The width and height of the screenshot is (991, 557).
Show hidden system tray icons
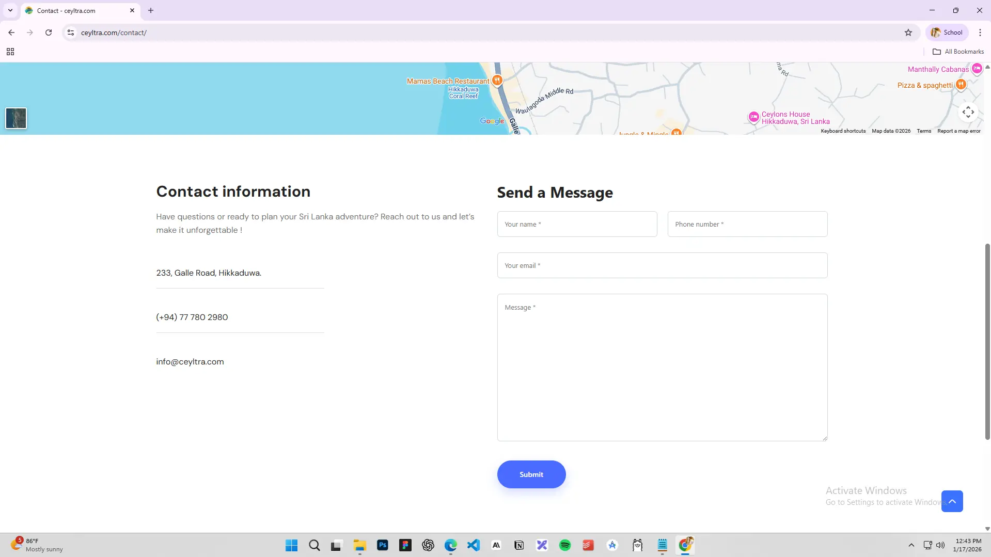911,545
